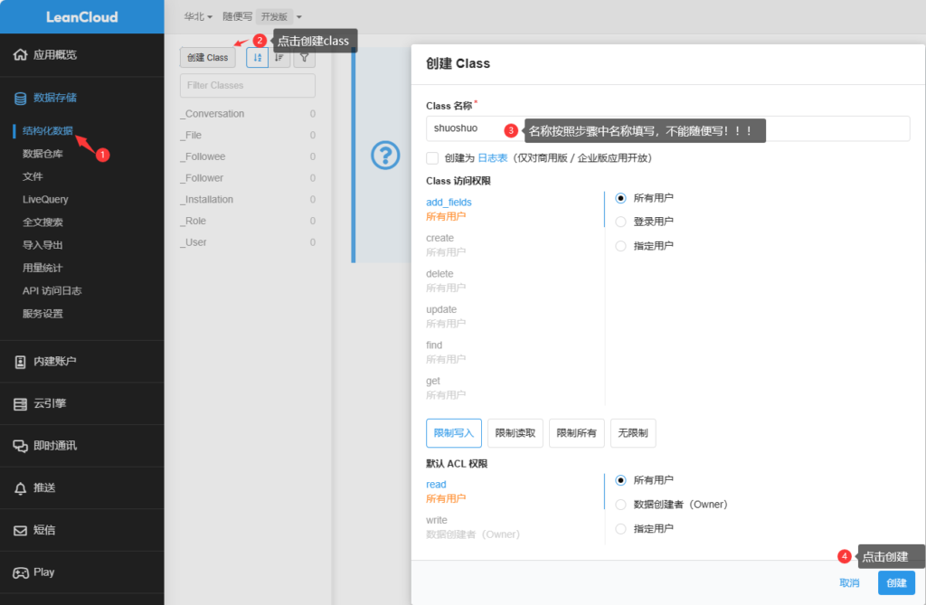This screenshot has height=605, width=926.
Task: Click the 推送 bell icon
Action: click(x=20, y=488)
